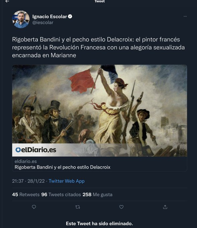Like the tweet with the heart icon
The width and height of the screenshot is (197, 228).
click(x=121, y=207)
